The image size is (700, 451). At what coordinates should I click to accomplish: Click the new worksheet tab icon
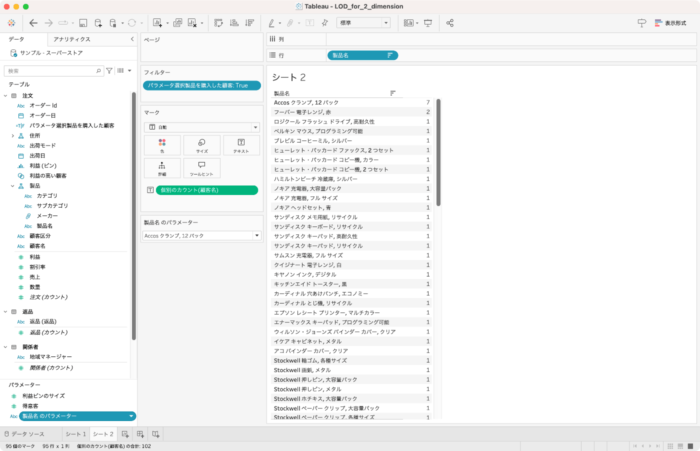(x=125, y=434)
